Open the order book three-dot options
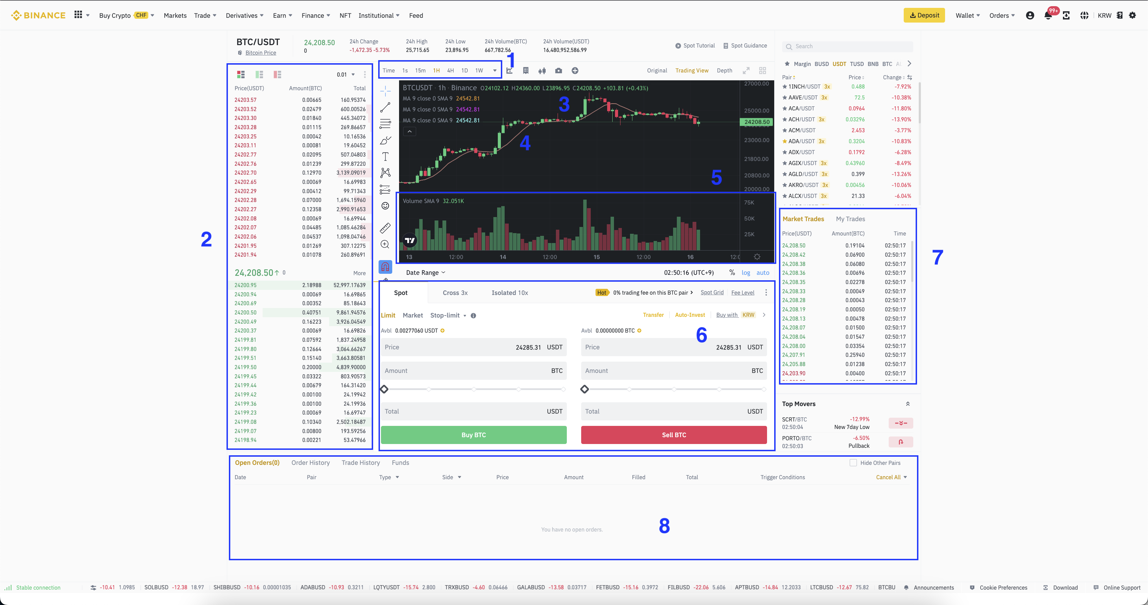The image size is (1148, 605). pyautogui.click(x=365, y=75)
